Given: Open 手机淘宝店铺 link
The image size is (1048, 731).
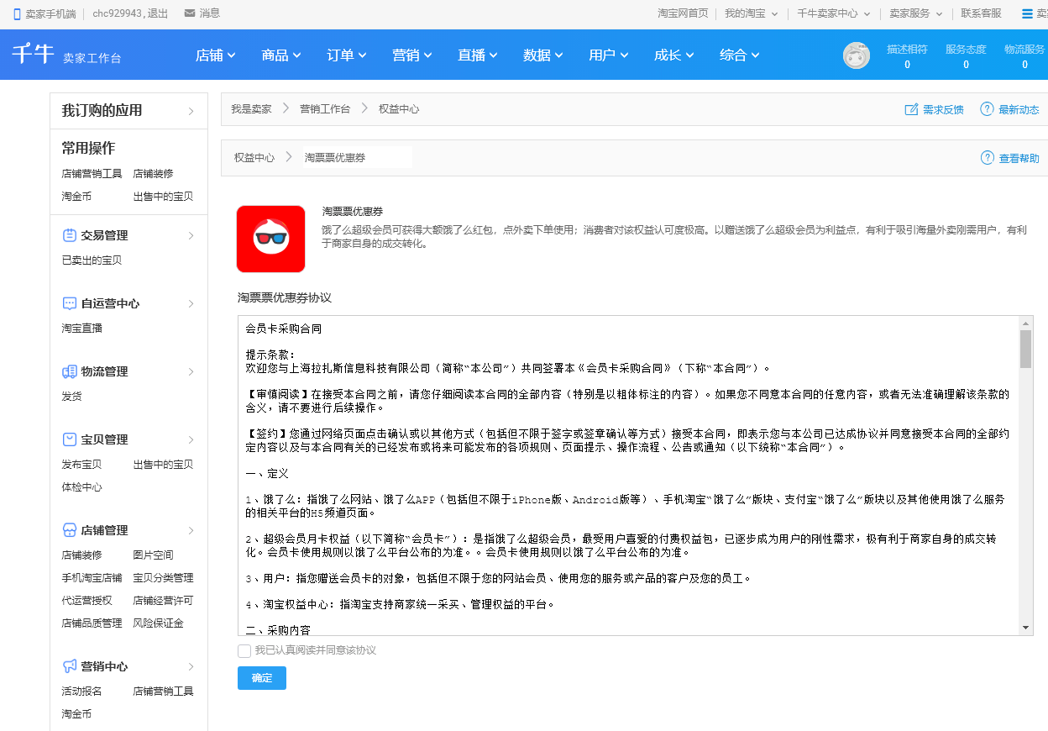Looking at the screenshot, I should [92, 578].
